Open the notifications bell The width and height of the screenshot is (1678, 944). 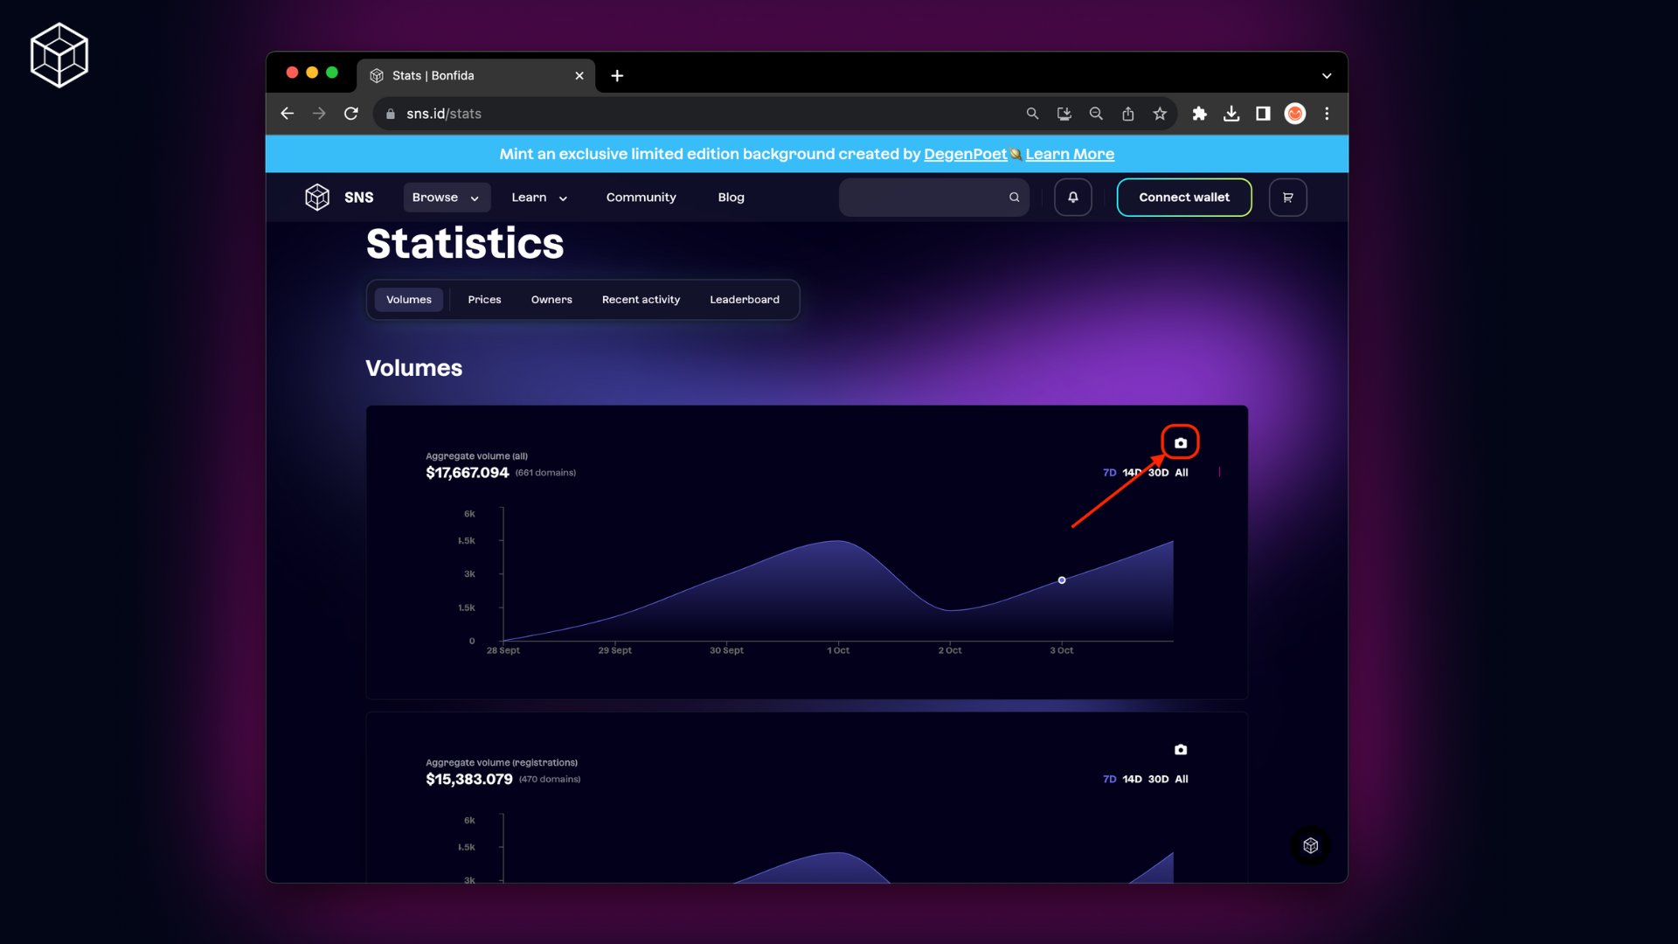[1073, 198]
